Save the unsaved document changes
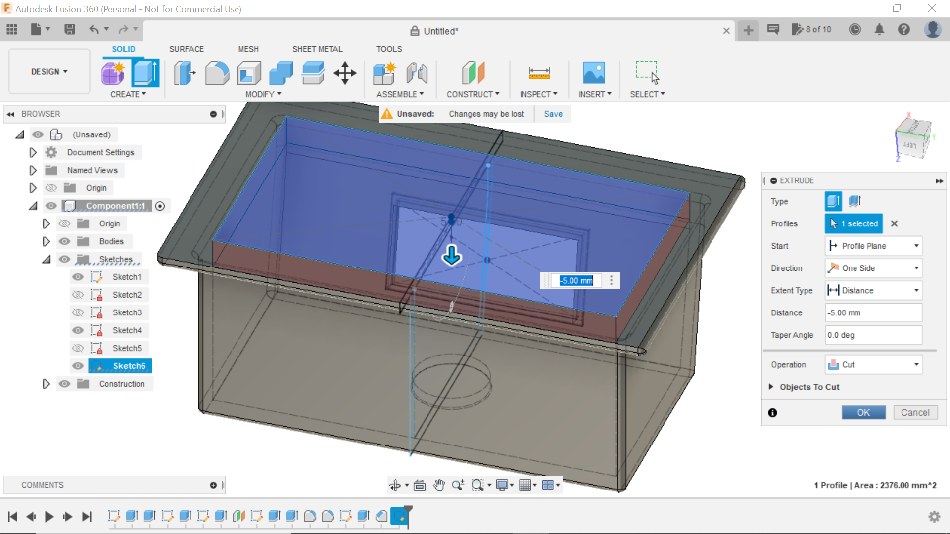This screenshot has height=534, width=950. pos(553,114)
